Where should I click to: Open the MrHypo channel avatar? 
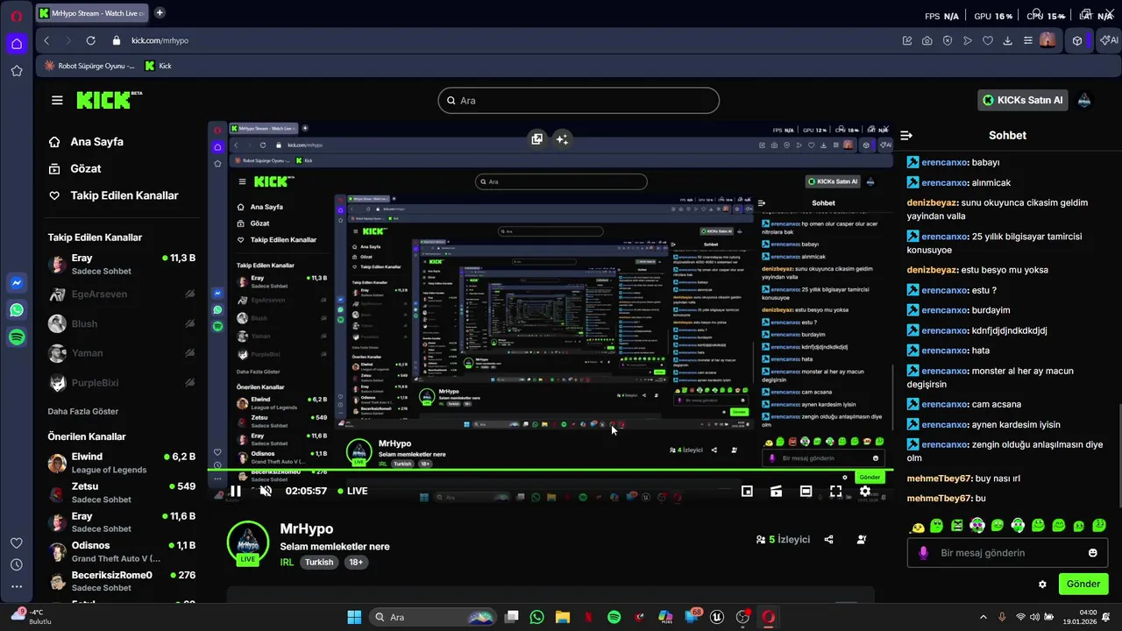click(x=248, y=543)
